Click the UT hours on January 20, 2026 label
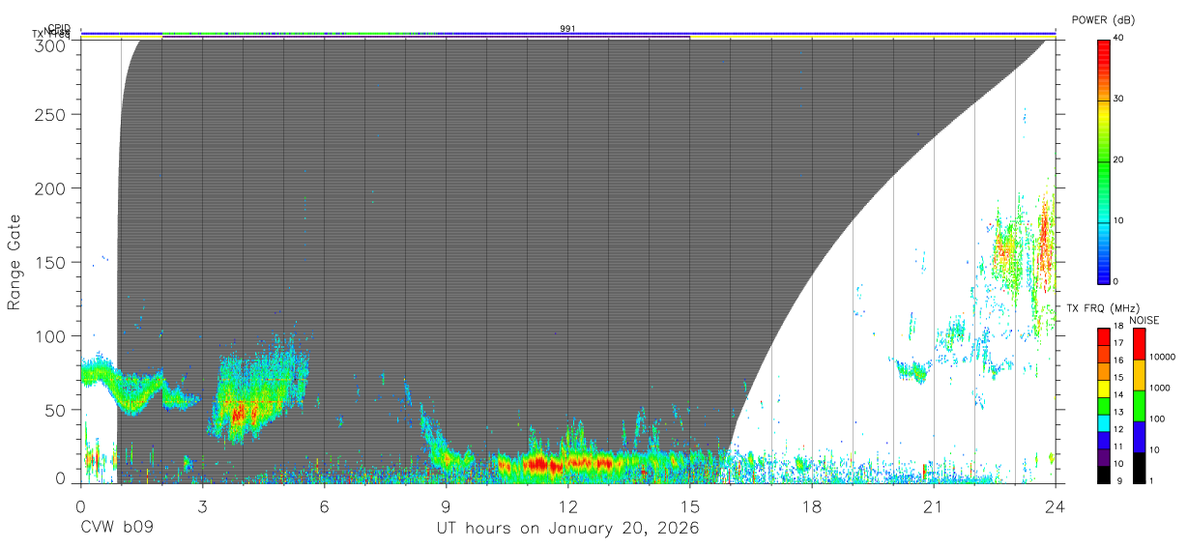The image size is (1187, 548). pos(568,529)
